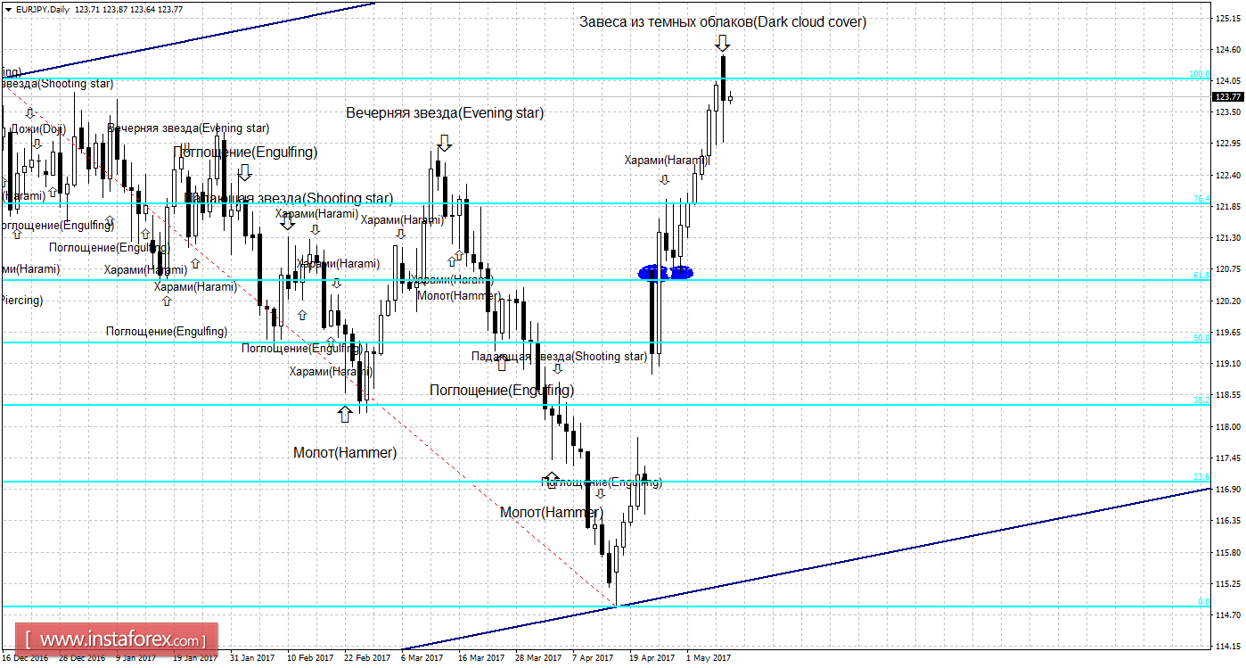Select the Харами(Harami) label near the late-April candles
1246x668 pixels.
[666, 161]
